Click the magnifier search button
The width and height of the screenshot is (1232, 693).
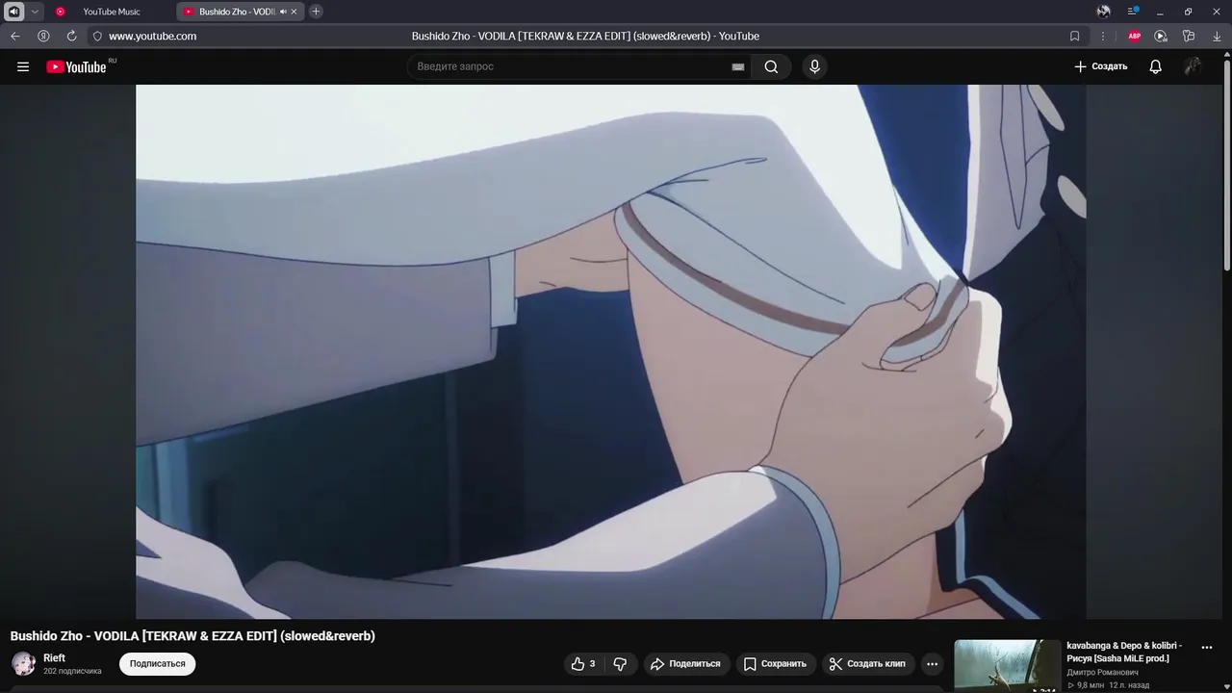[x=771, y=66]
